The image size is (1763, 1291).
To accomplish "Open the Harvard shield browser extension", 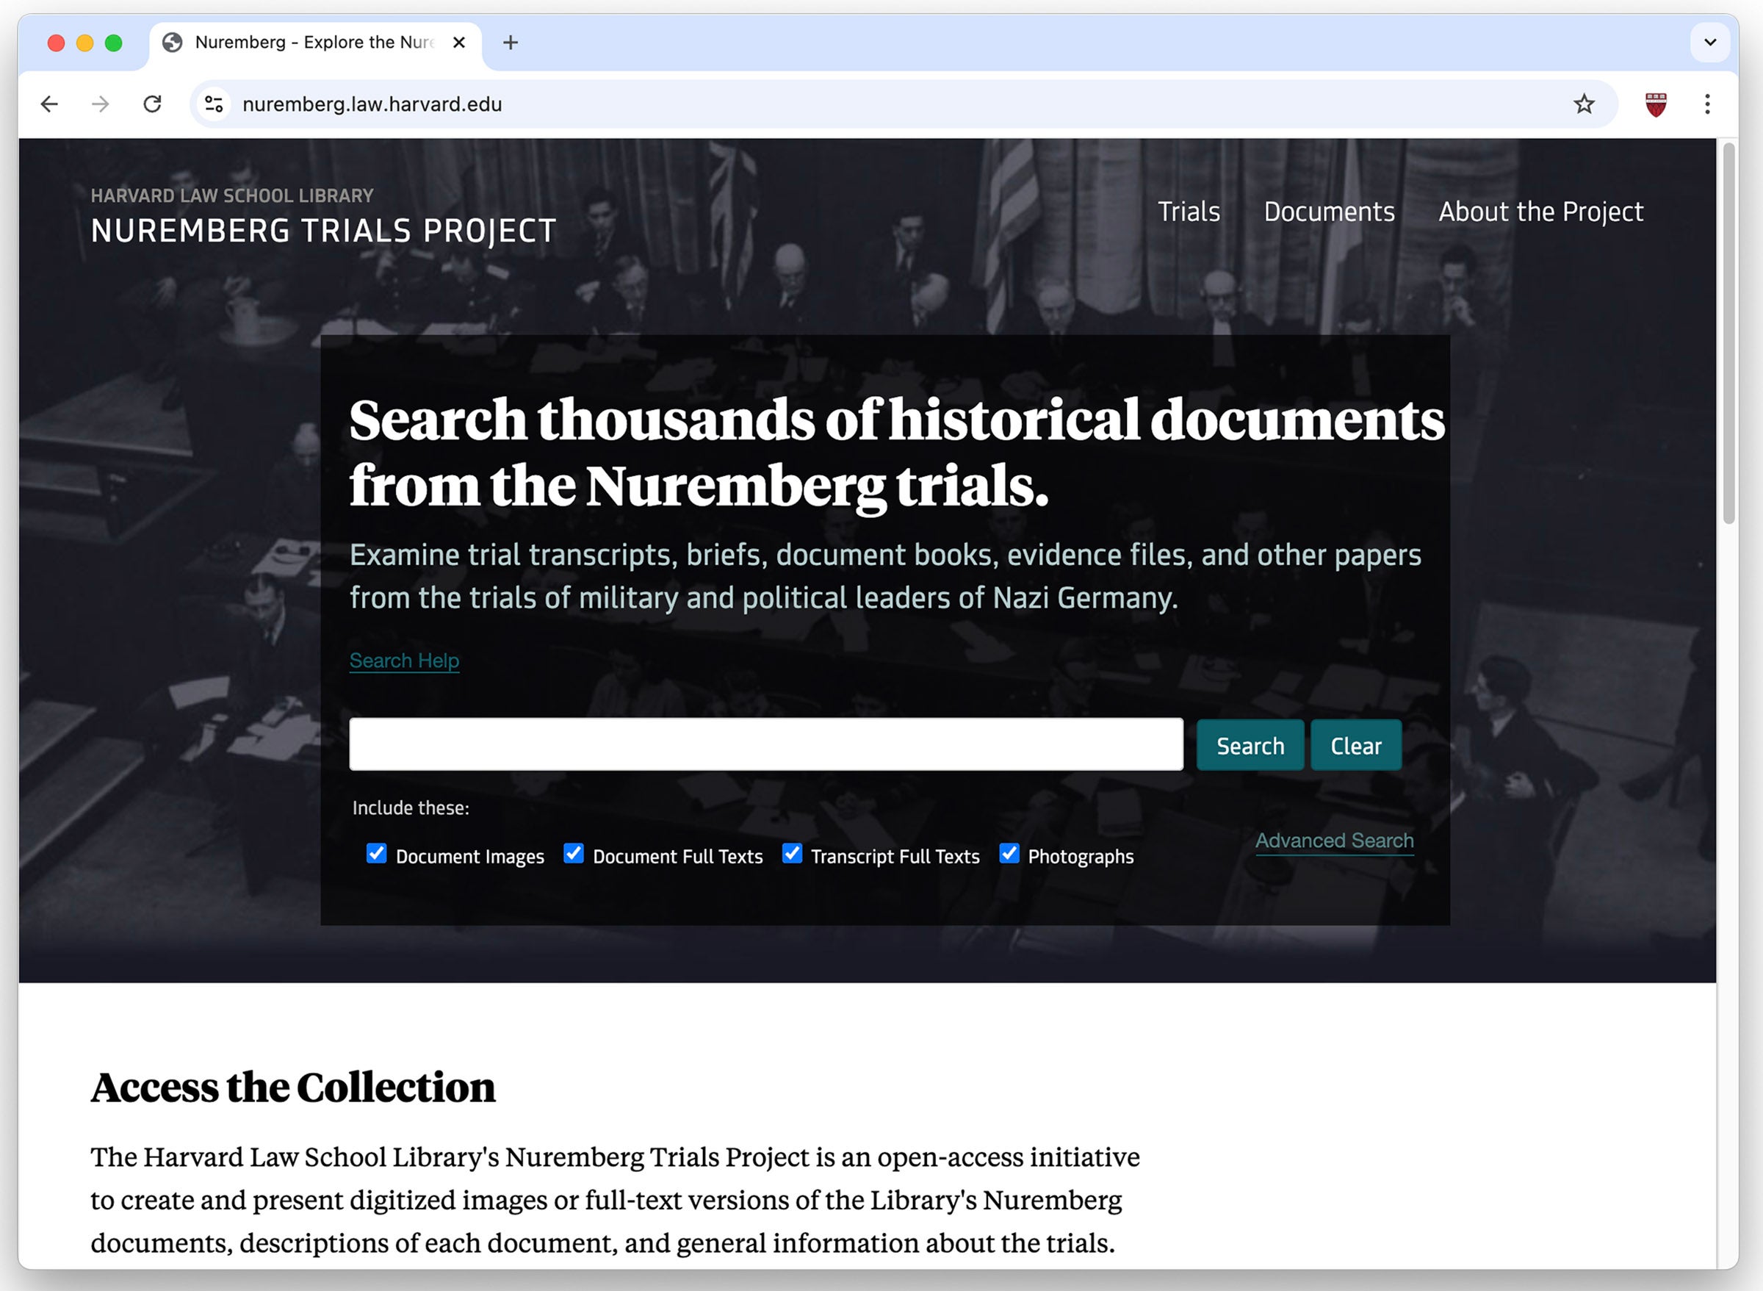I will (1655, 103).
